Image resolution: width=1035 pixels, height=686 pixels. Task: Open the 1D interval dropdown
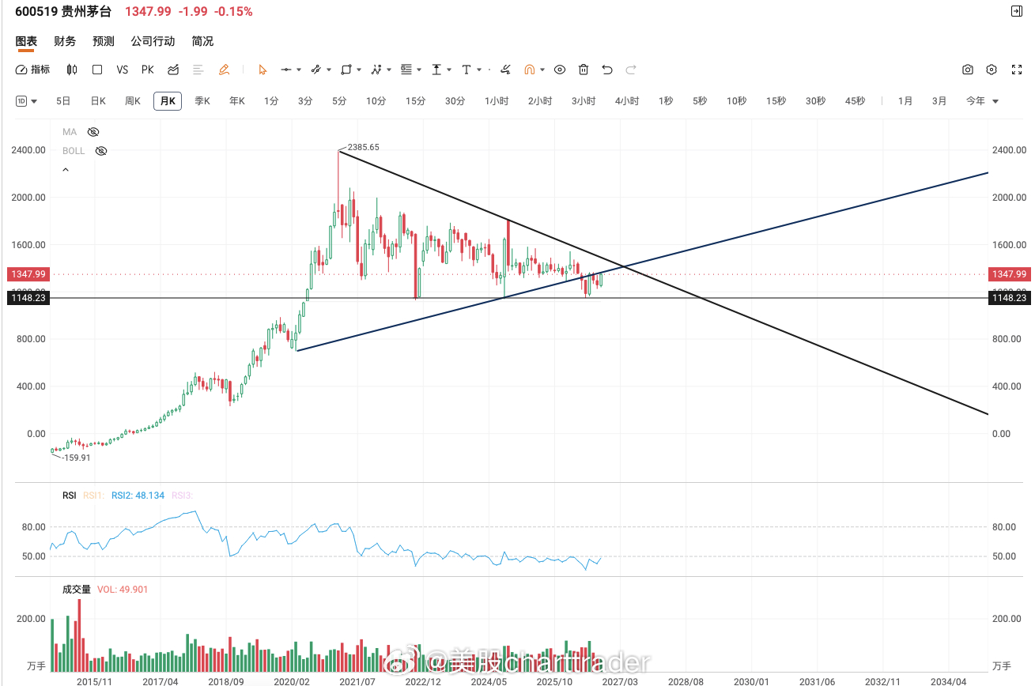(x=27, y=101)
